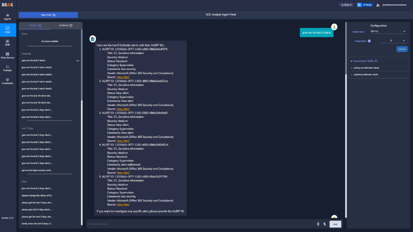The height and width of the screenshot is (232, 413).
Task: Open the View Alert link for alert 5
Action: click(123, 205)
